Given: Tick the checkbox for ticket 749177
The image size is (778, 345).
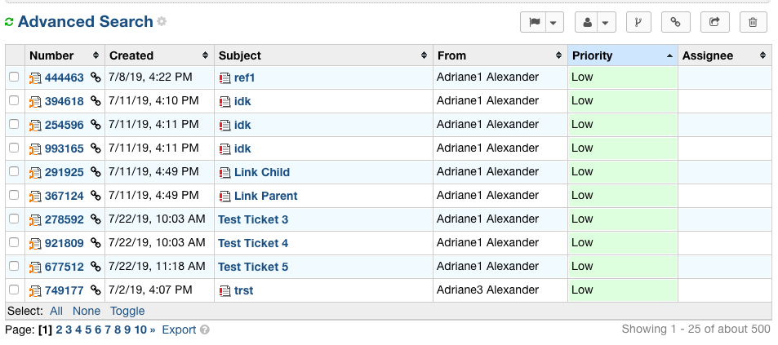Looking at the screenshot, I should (14, 290).
